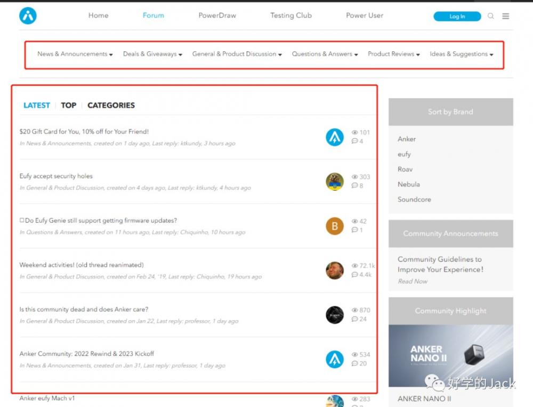Open the ANKER NANO II highlight image
This screenshot has height=407, width=533.
(451, 356)
